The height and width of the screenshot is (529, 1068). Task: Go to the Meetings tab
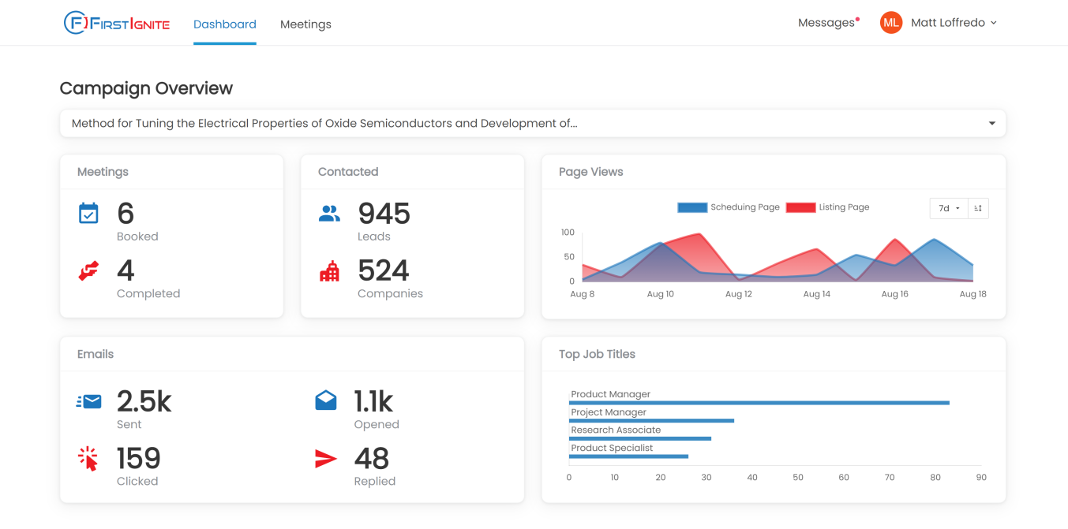pyautogui.click(x=305, y=24)
